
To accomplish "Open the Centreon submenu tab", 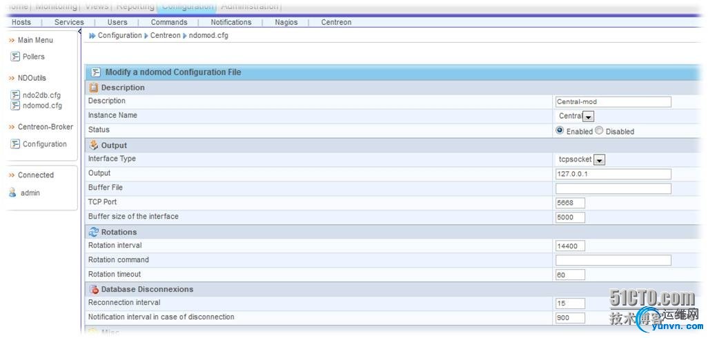I will pos(336,22).
